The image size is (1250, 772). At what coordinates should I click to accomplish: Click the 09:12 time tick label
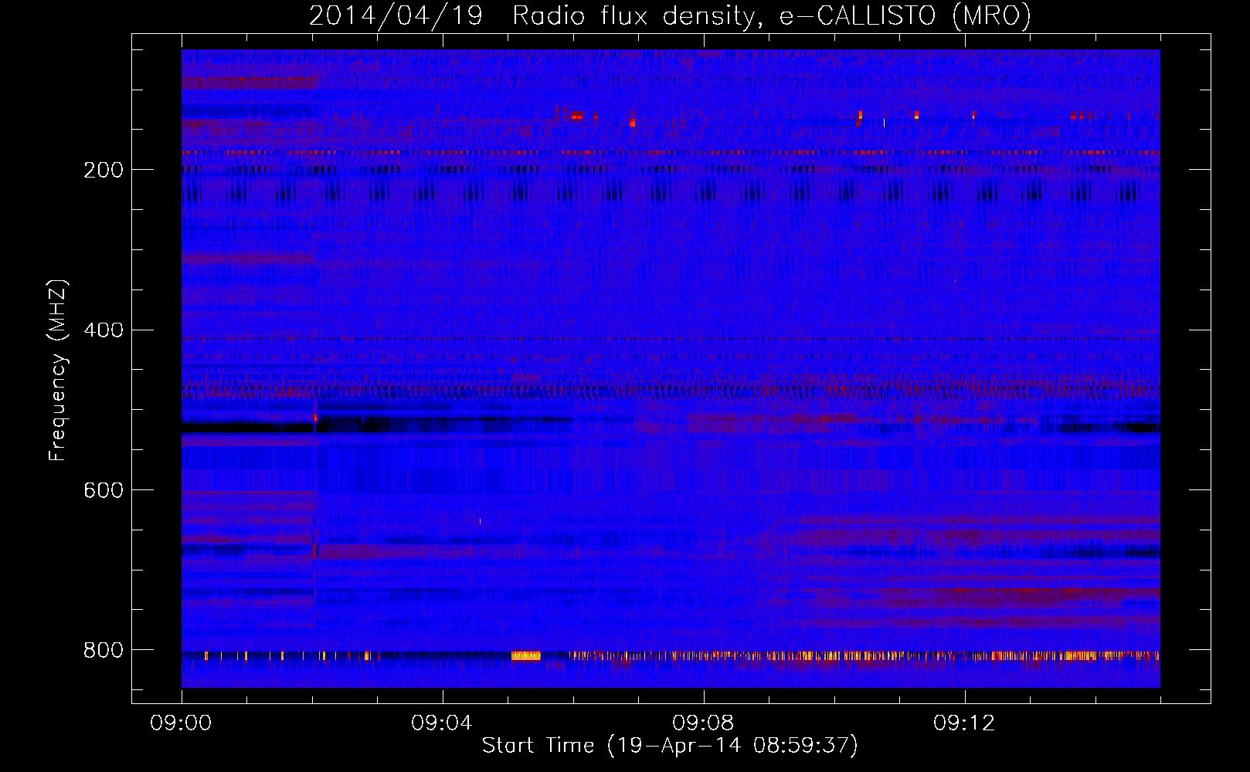(964, 723)
